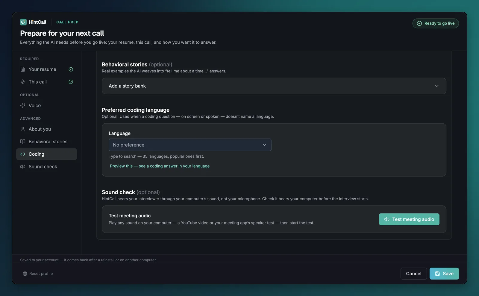
Task: Click the CALL PREP header label
Action: coord(67,22)
